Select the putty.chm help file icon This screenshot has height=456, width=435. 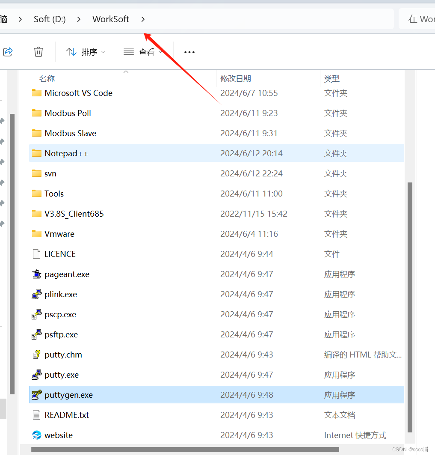click(37, 355)
